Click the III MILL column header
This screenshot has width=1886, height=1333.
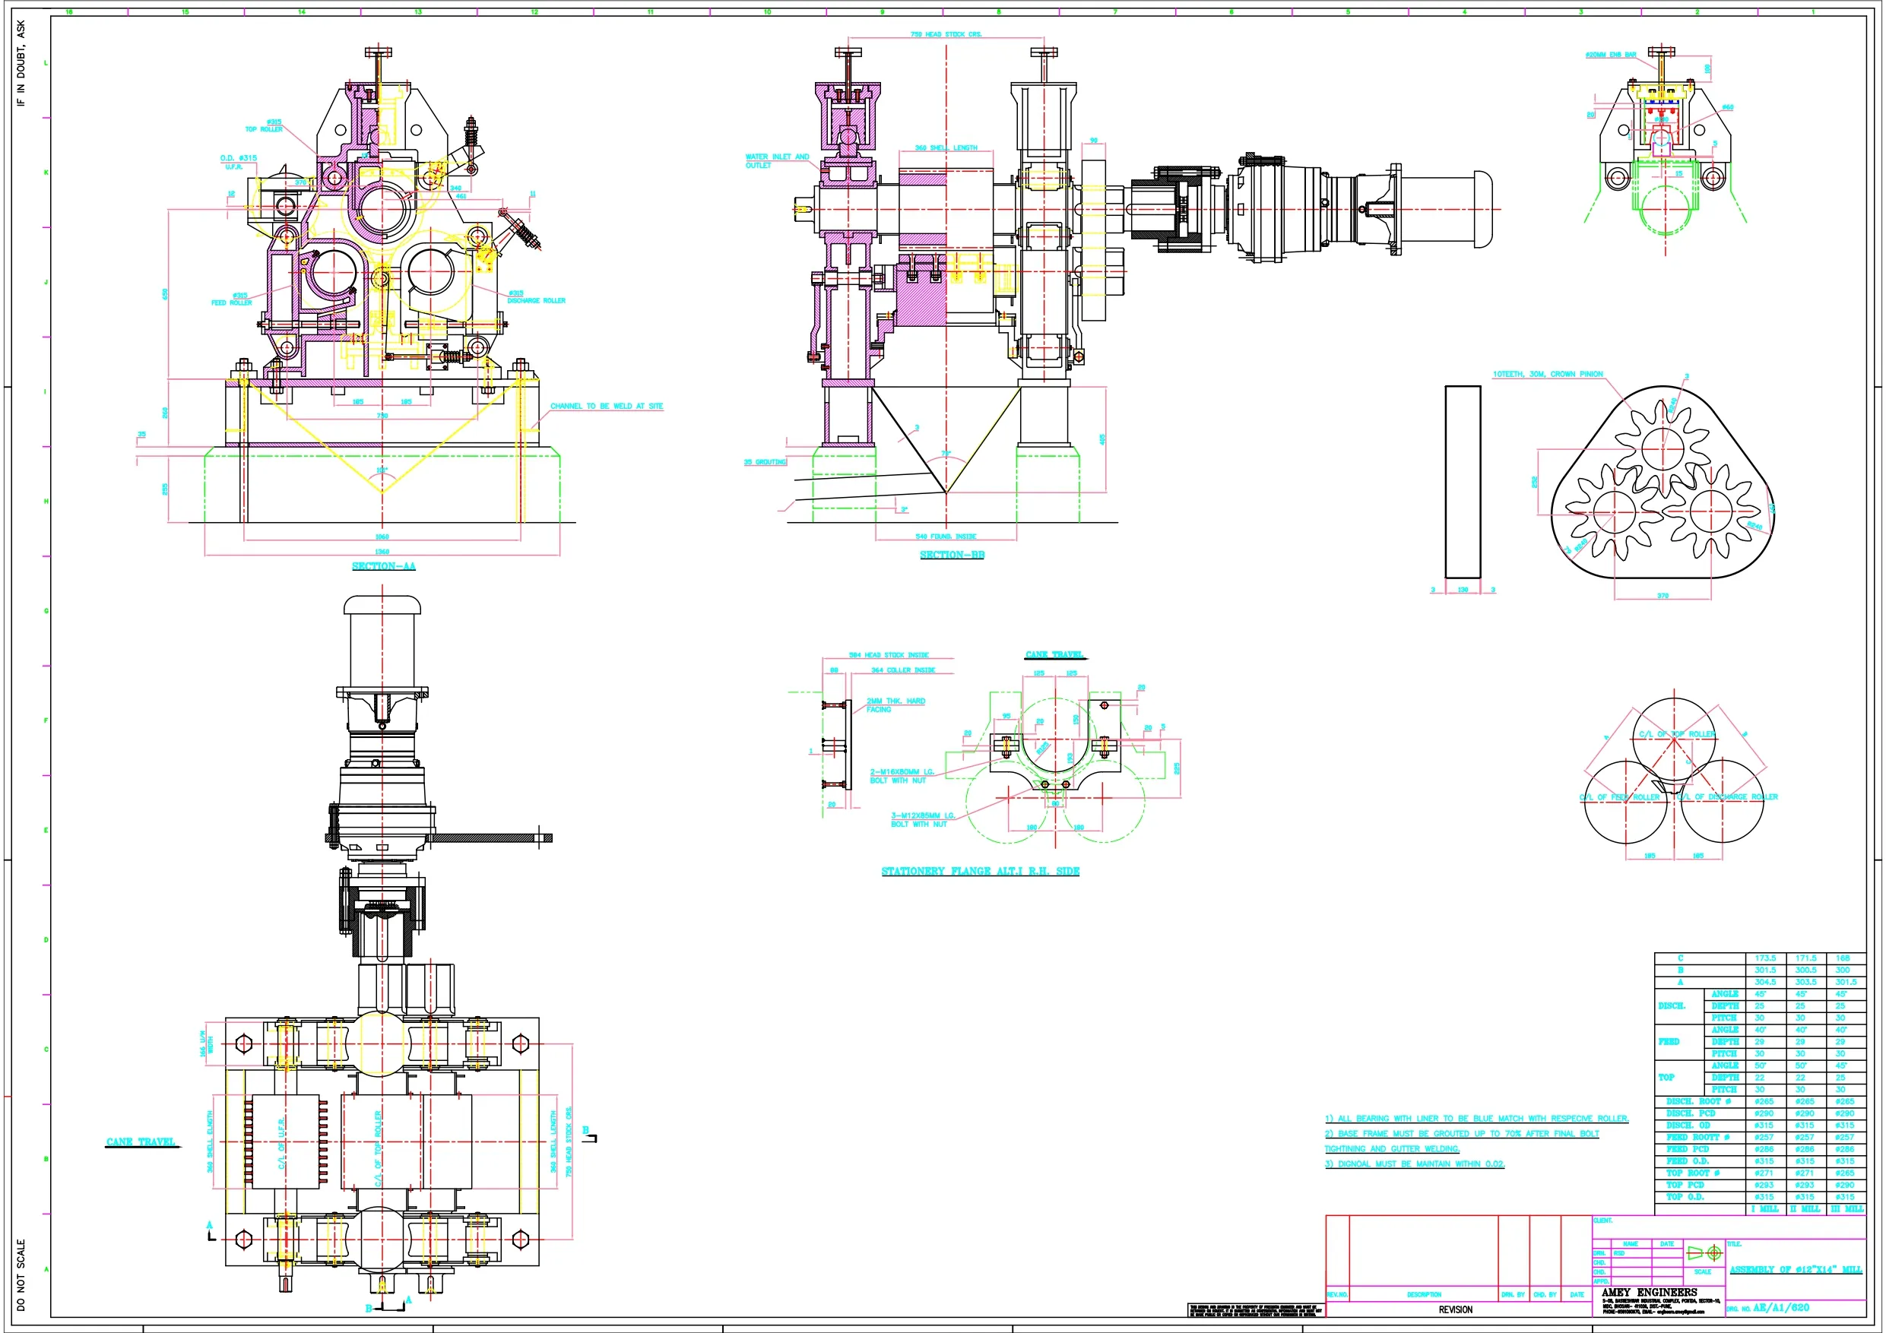click(1846, 1209)
